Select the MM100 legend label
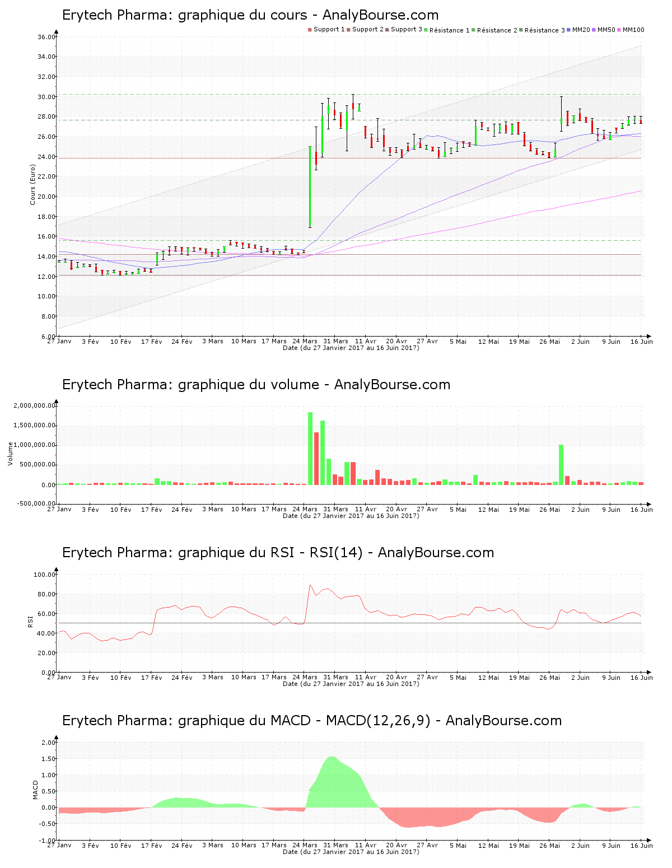 pyautogui.click(x=633, y=30)
